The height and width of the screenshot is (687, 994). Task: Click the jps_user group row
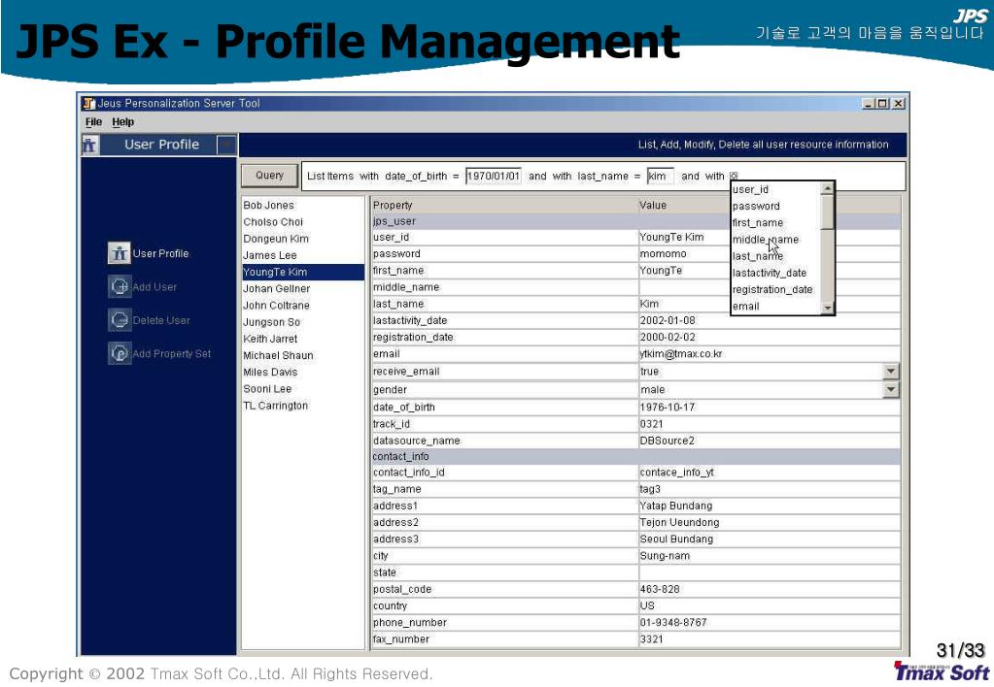click(x=635, y=221)
